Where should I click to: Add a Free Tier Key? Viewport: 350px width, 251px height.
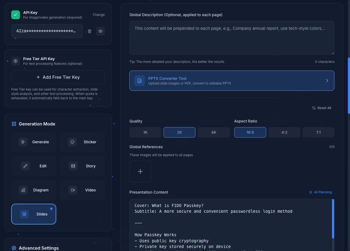tap(58, 77)
